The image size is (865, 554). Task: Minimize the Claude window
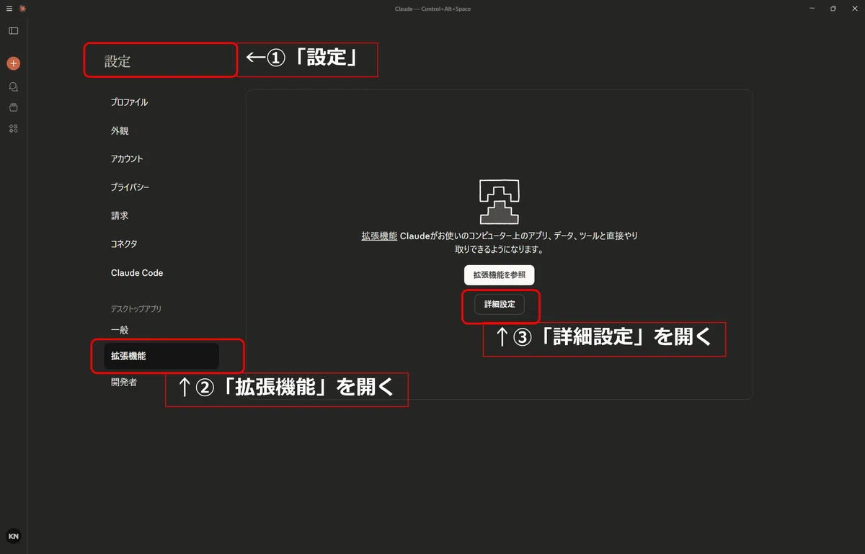[812, 9]
